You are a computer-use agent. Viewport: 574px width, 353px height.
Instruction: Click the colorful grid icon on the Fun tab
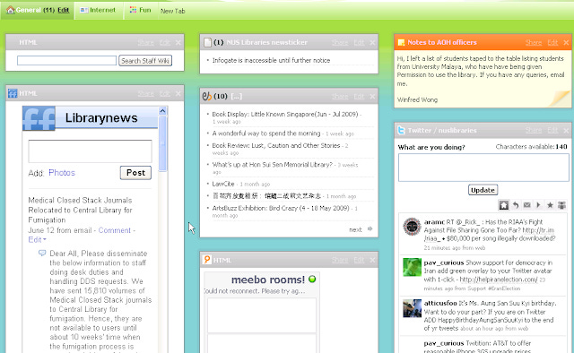[133, 10]
